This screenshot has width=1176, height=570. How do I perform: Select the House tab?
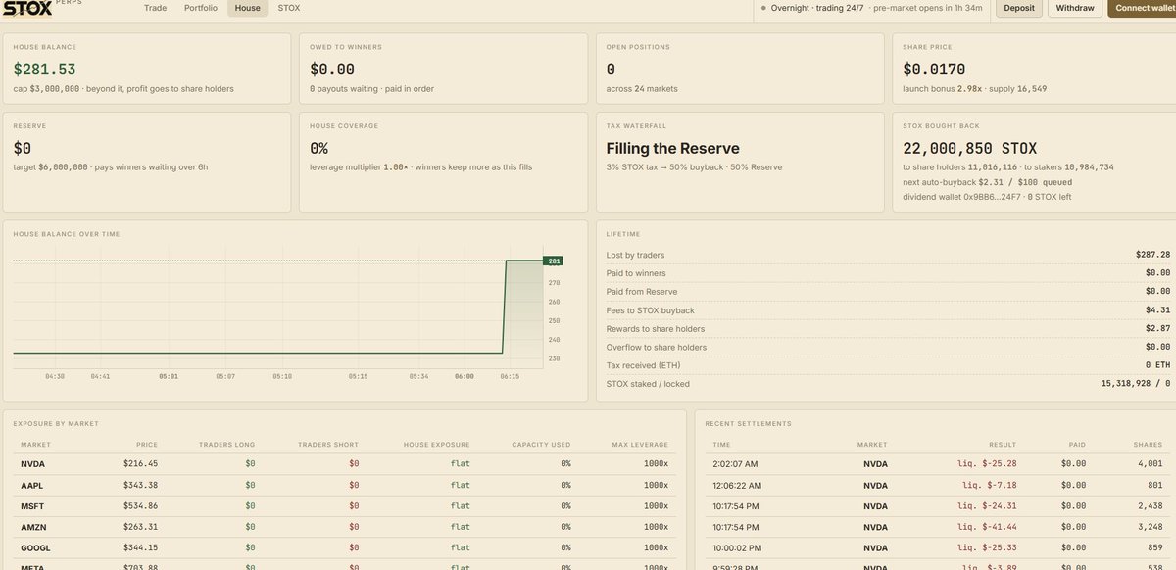click(x=247, y=8)
